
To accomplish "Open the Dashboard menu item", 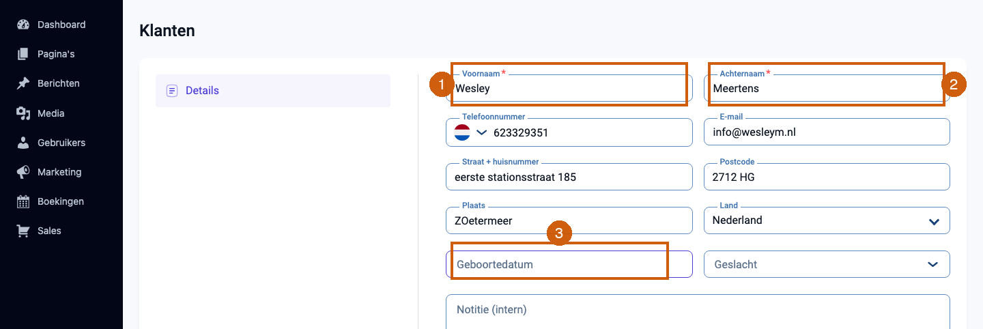I will pyautogui.click(x=61, y=25).
